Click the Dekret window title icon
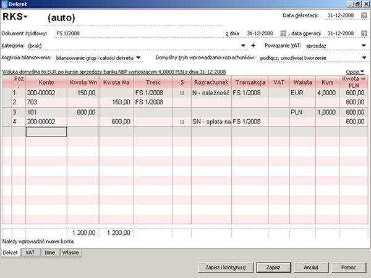The height and width of the screenshot is (278, 371). pos(5,4)
